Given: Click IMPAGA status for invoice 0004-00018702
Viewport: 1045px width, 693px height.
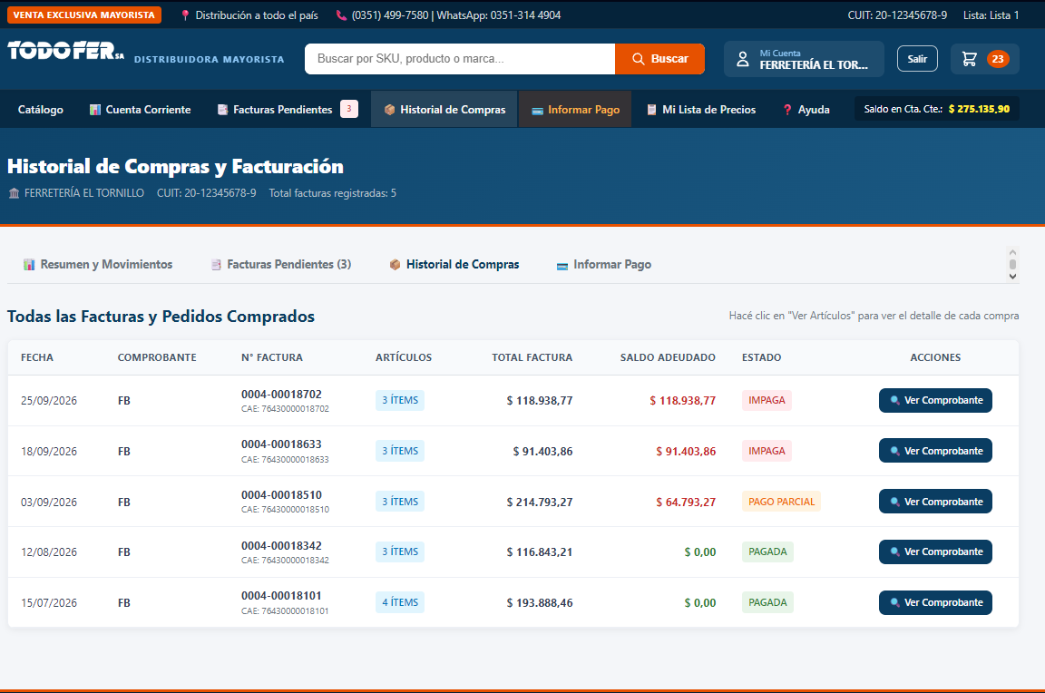Looking at the screenshot, I should point(767,401).
